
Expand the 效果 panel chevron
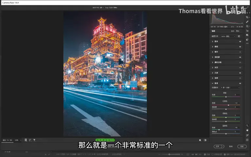pyautogui.click(x=212, y=78)
